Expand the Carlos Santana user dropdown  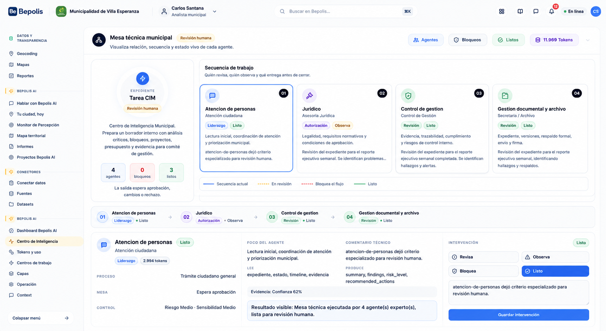pos(215,11)
